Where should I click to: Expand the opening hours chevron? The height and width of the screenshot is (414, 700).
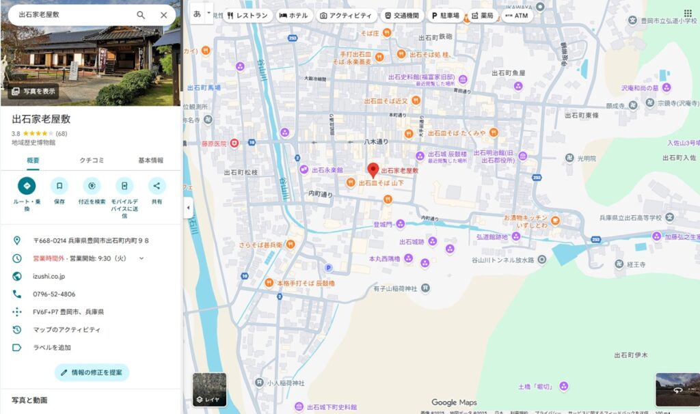(142, 258)
